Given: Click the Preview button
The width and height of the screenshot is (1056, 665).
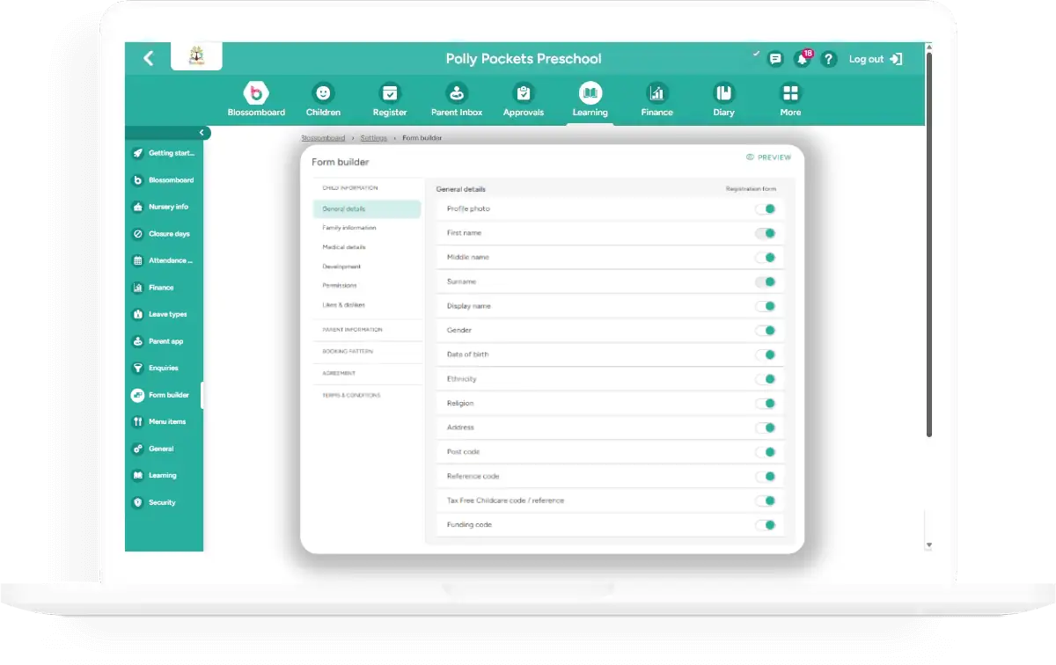Looking at the screenshot, I should [768, 157].
